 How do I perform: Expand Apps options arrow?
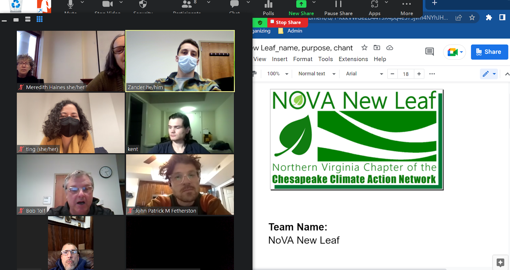click(386, 2)
